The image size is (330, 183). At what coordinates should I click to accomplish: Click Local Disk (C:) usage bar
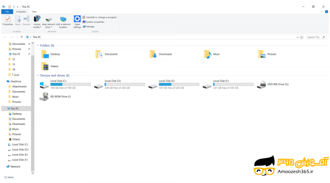pos(71,84)
